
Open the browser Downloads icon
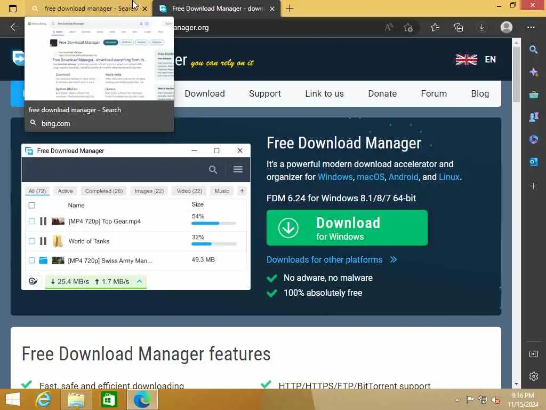481,27
